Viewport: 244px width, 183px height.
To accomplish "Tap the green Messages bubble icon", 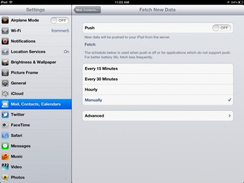I will tap(5, 146).
